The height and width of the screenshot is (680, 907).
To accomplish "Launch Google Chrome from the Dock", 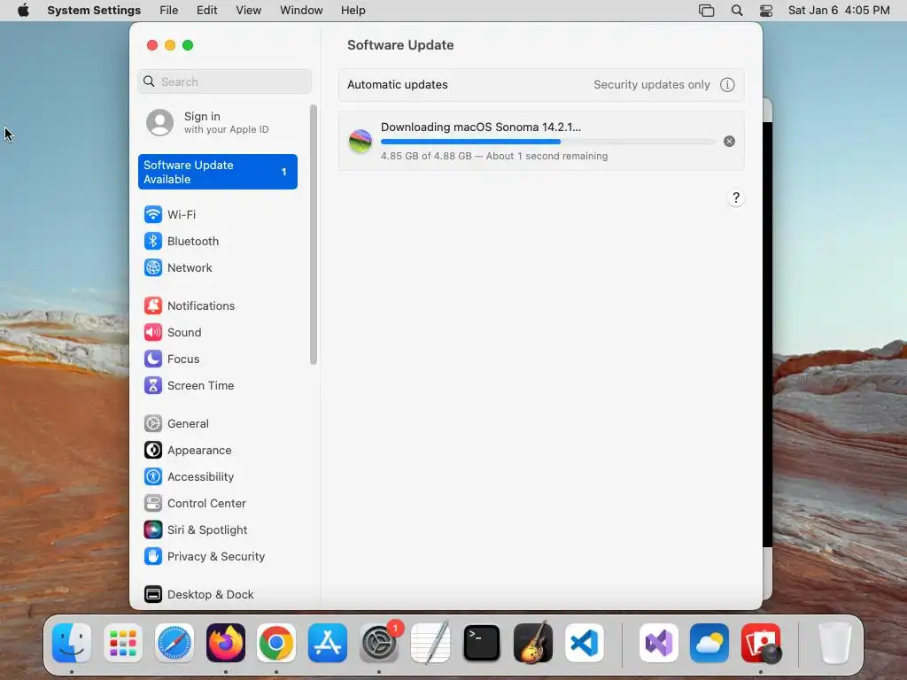I will [276, 643].
